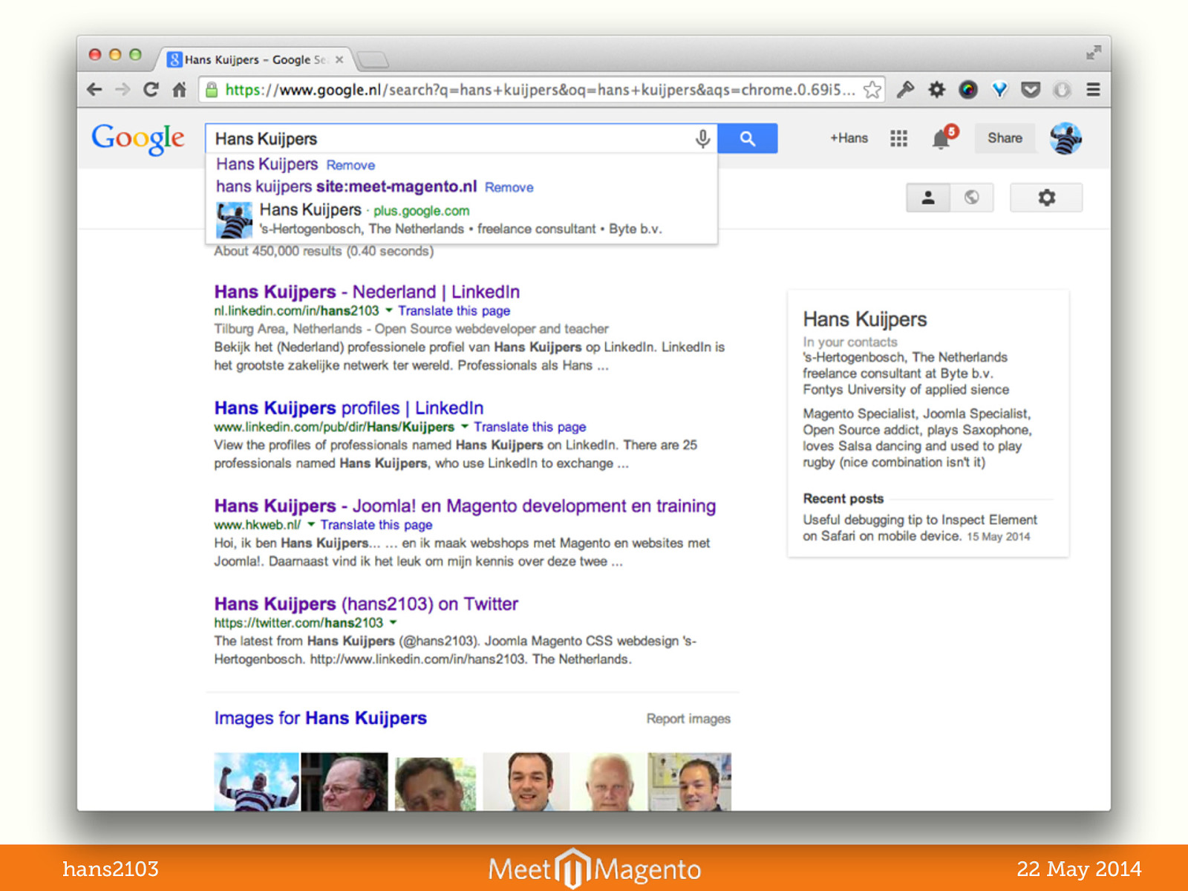This screenshot has width=1188, height=891.
Task: Open Google apps grid
Action: (899, 138)
